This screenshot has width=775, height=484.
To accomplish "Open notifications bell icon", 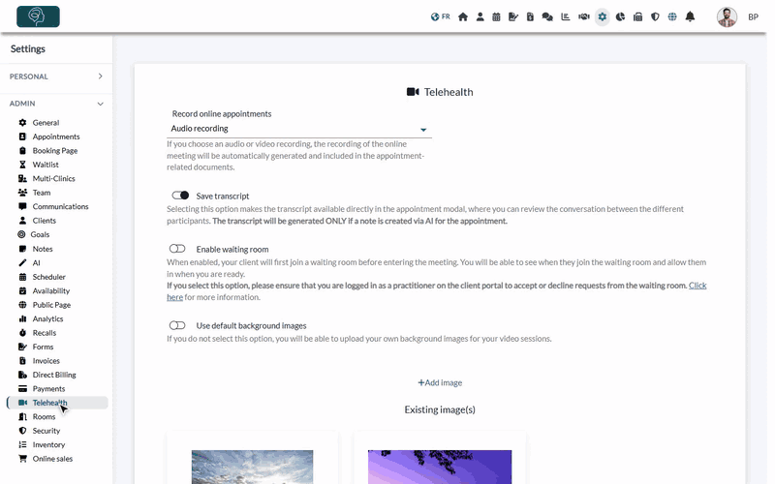I will point(690,16).
